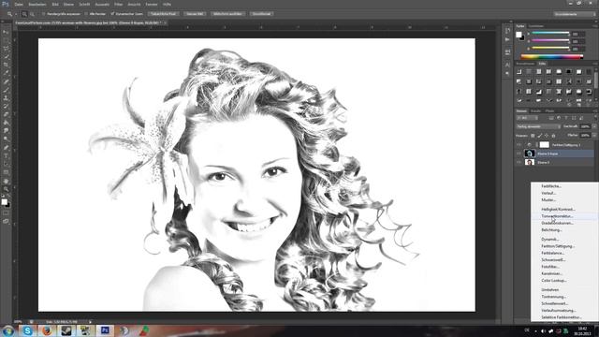This screenshot has height=337, width=599.
Task: Select the Pen tool
Action: [x=7, y=148]
